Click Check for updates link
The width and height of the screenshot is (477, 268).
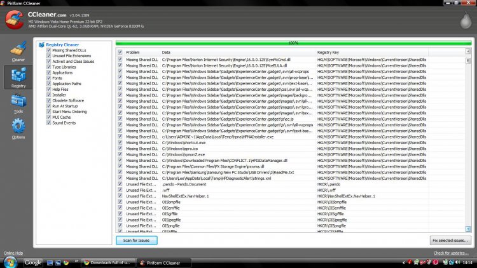pos(451,253)
